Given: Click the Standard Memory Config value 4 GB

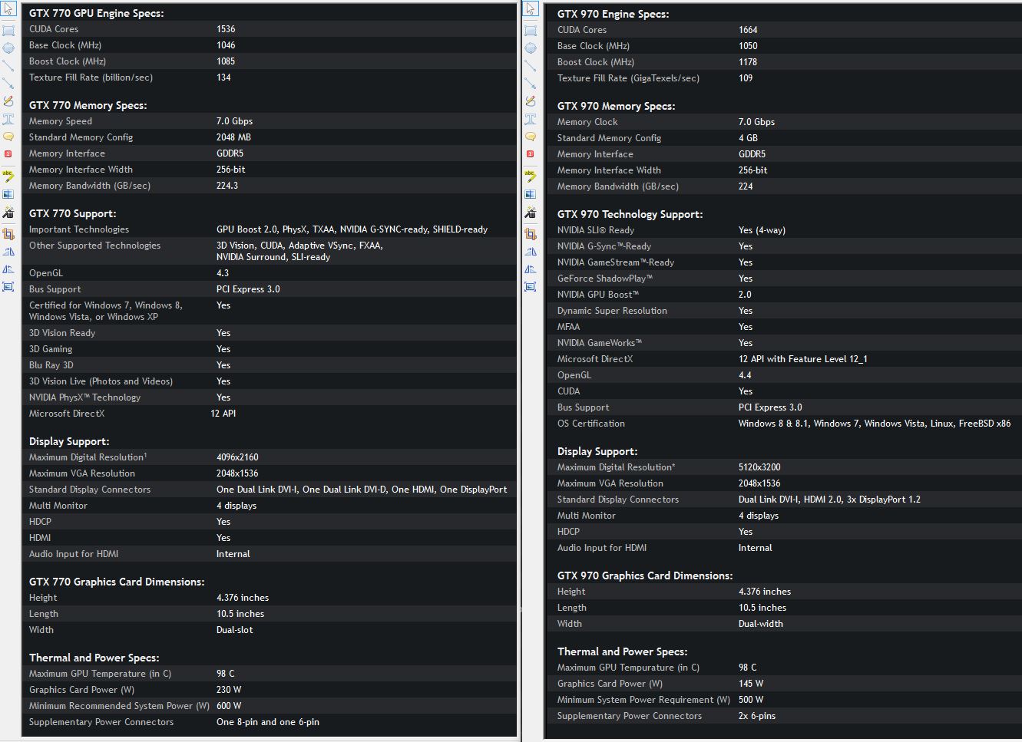Looking at the screenshot, I should [748, 138].
